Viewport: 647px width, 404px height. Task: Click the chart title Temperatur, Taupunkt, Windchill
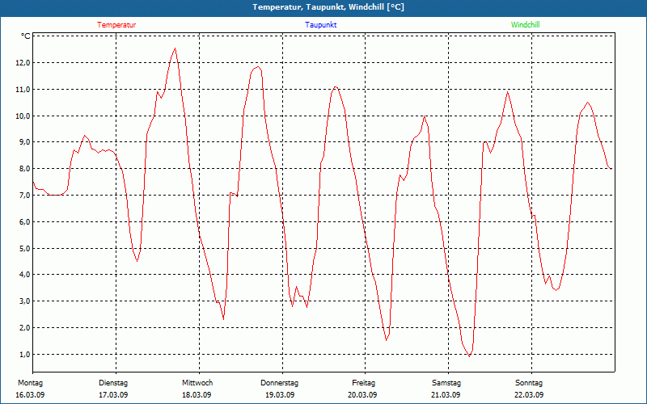pyautogui.click(x=328, y=7)
